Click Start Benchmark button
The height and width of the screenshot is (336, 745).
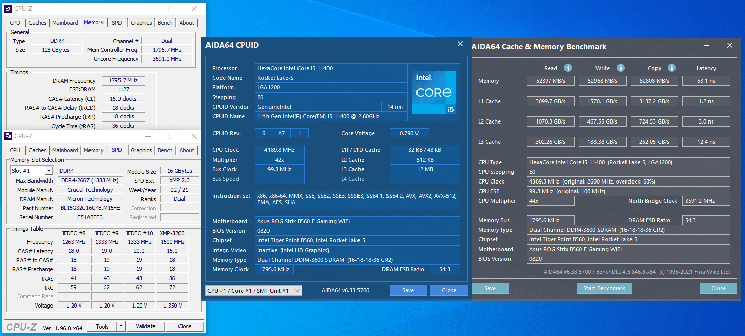[x=604, y=288]
